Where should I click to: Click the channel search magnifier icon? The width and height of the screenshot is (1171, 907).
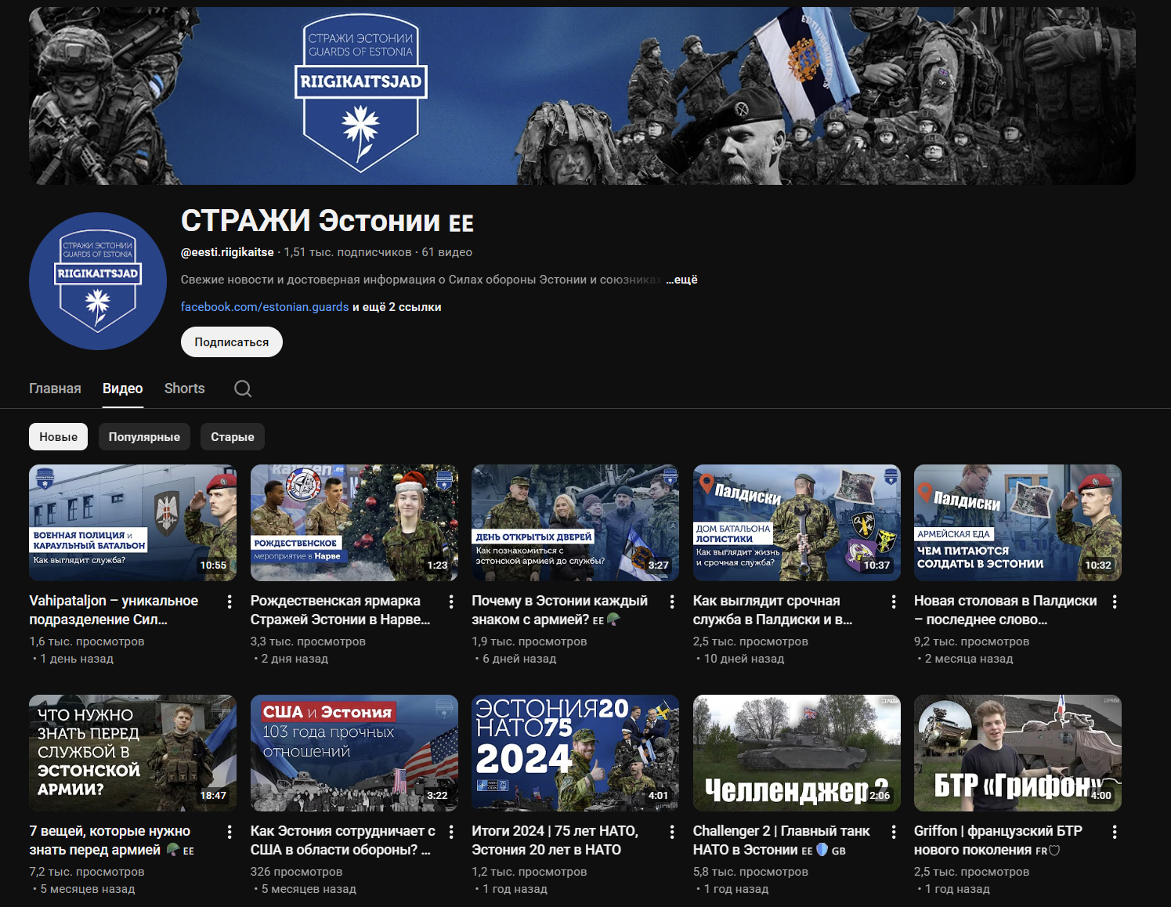[243, 388]
